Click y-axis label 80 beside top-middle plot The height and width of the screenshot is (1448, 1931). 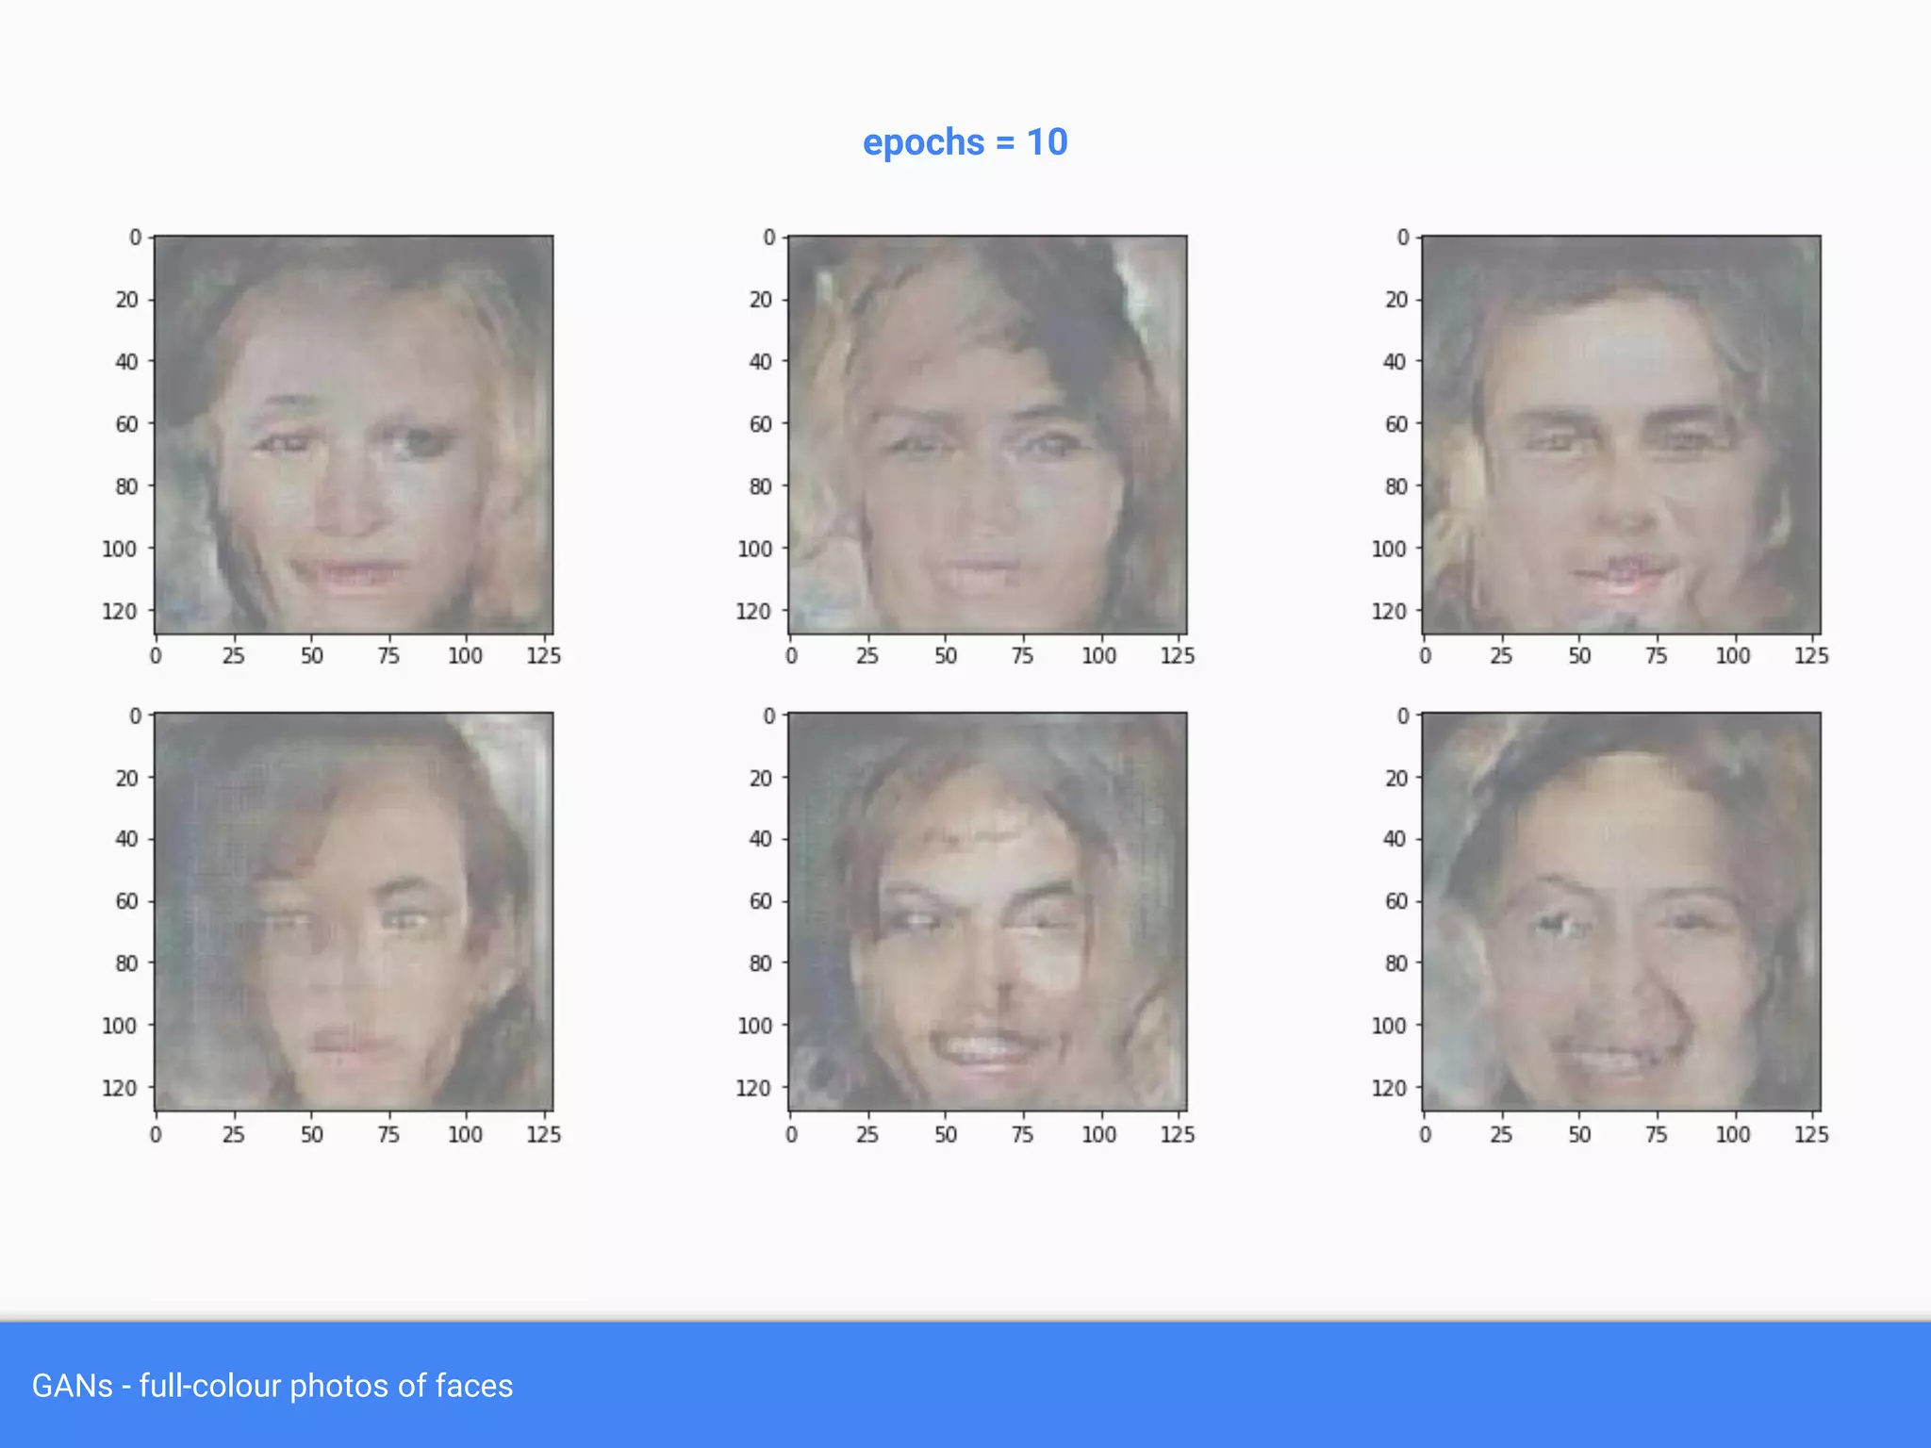[x=760, y=486]
